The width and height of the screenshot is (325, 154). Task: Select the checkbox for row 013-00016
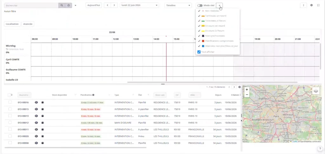[10, 102]
